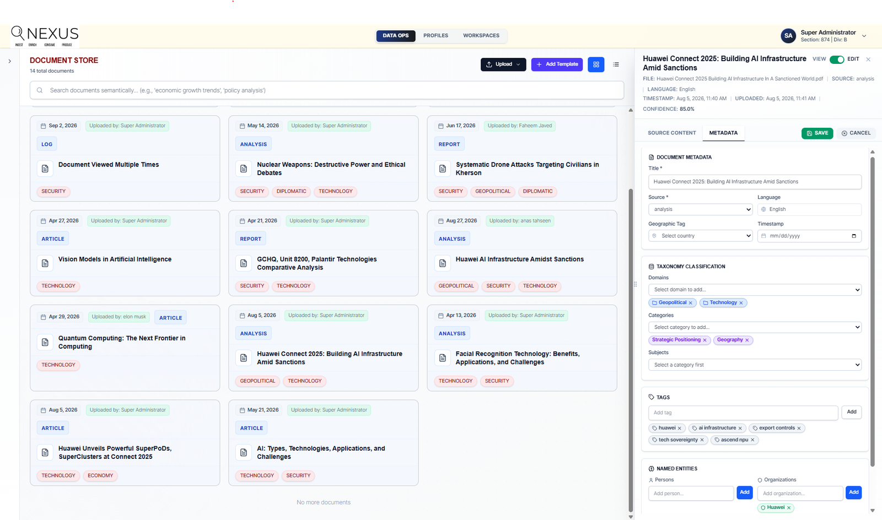Click the SA user avatar

pos(788,36)
